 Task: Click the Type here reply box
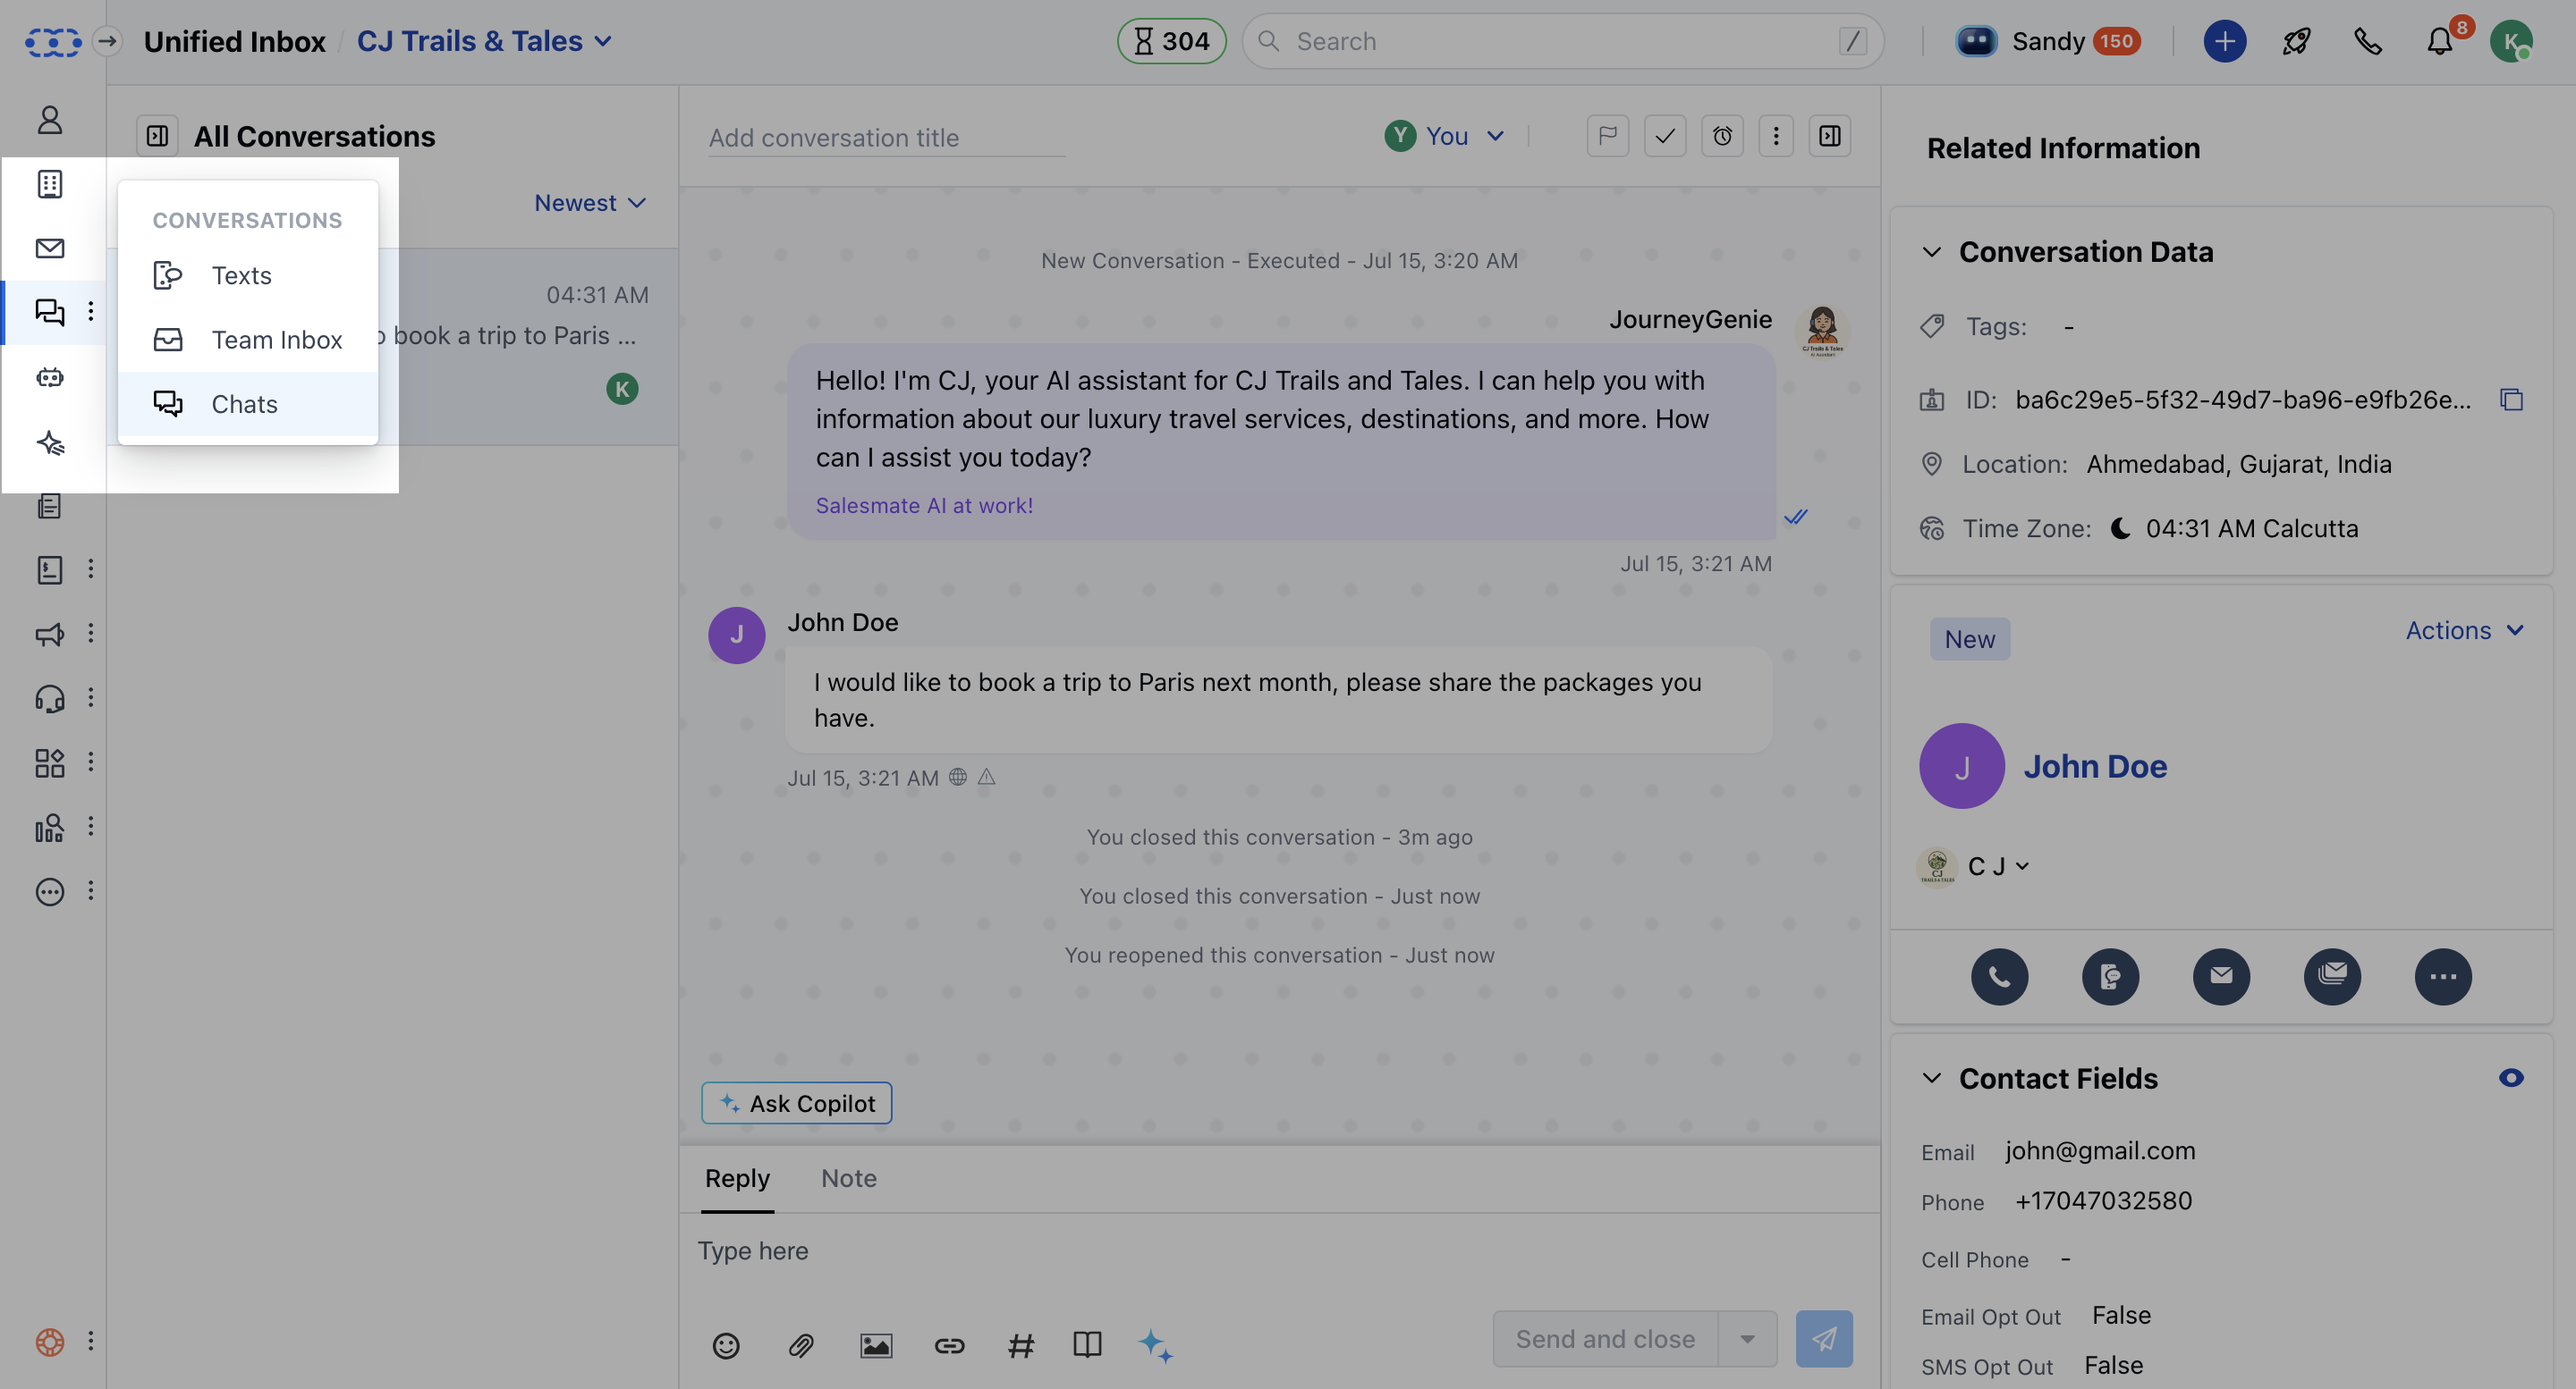(x=1278, y=1251)
